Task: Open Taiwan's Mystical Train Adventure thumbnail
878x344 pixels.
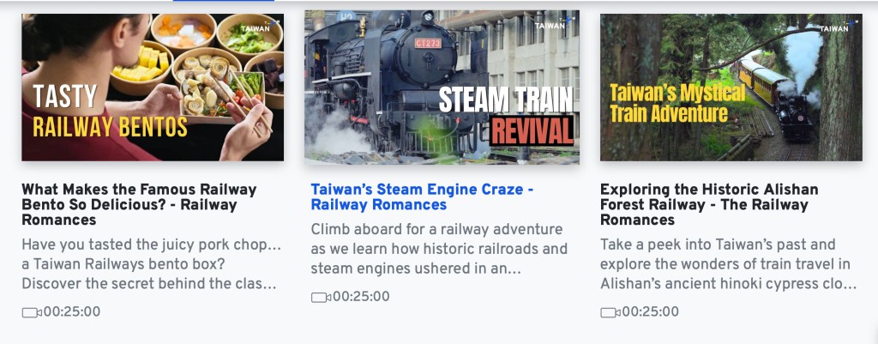Action: pos(731,88)
